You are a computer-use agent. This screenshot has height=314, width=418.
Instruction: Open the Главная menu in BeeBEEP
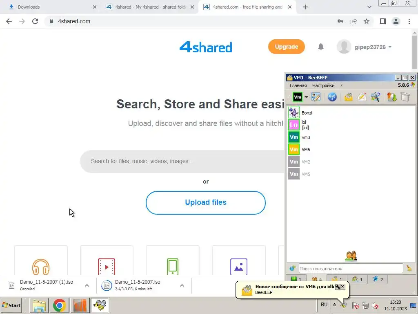(298, 85)
